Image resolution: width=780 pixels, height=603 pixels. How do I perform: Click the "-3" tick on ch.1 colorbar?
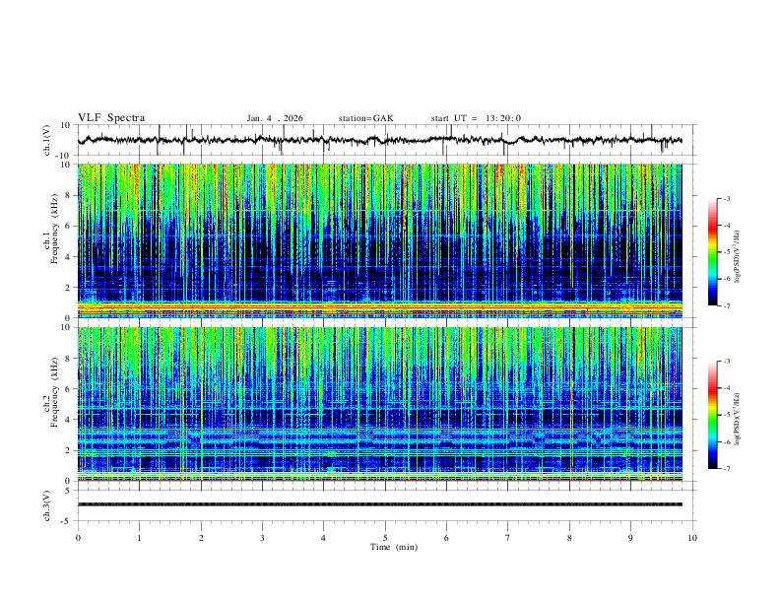[726, 198]
